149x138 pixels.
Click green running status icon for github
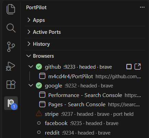(x=39, y=67)
